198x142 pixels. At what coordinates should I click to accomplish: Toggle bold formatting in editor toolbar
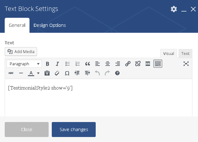point(47,64)
